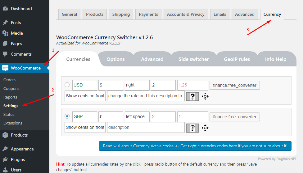This screenshot has height=173, width=303.
Task: Open the Payments settings tab
Action: 148,14
